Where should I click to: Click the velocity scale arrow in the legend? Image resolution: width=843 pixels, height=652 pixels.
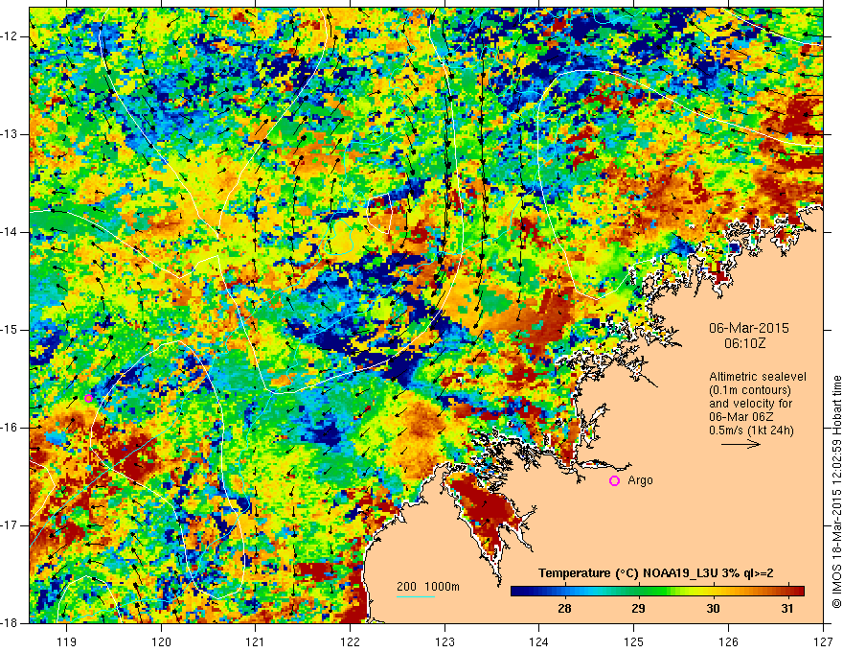coord(740,444)
